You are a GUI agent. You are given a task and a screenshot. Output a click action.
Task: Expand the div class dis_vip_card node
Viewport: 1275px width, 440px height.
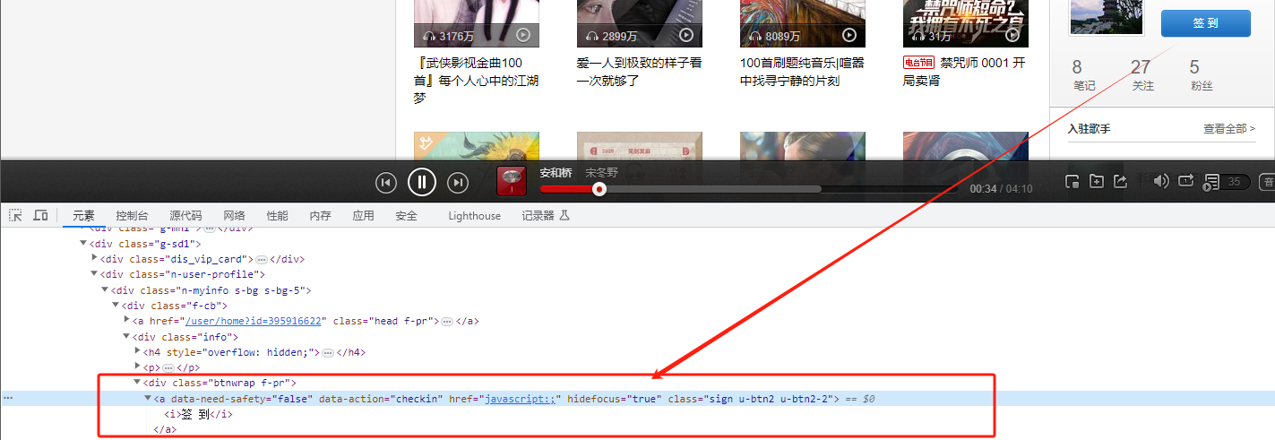click(x=94, y=258)
